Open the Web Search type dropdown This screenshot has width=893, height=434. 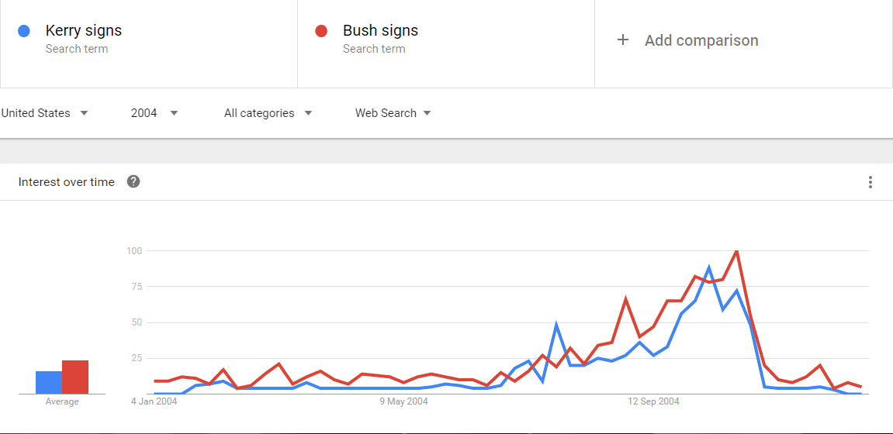[393, 113]
